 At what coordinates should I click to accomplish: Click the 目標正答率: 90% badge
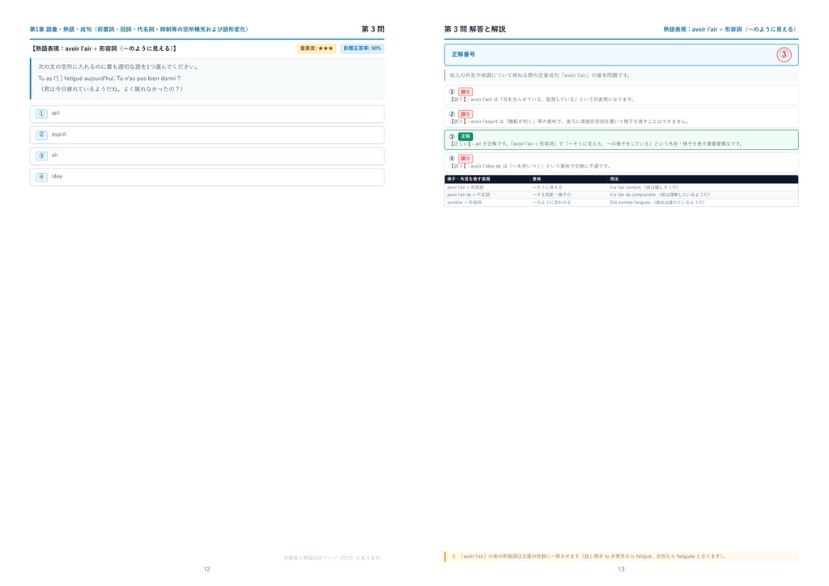coord(362,49)
